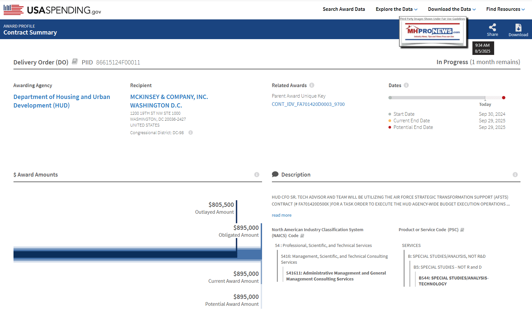This screenshot has width=532, height=314.
Task: Click info icon in Award Amounts header
Action: [x=257, y=175]
